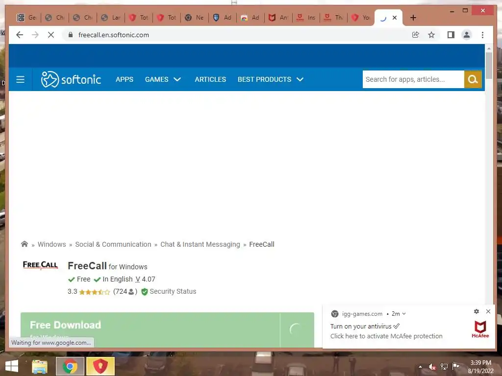Click the Softonic logo

click(x=71, y=79)
